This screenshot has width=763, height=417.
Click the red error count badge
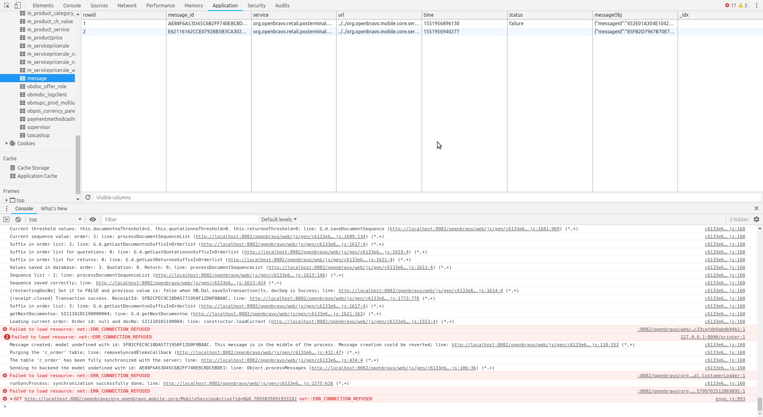730,5
